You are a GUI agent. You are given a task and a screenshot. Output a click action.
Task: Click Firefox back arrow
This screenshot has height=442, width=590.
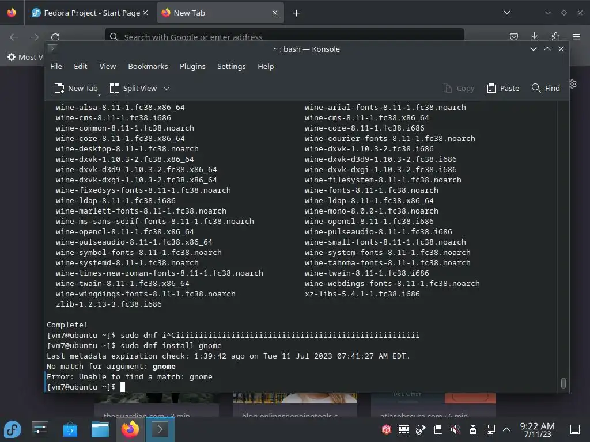(x=14, y=37)
